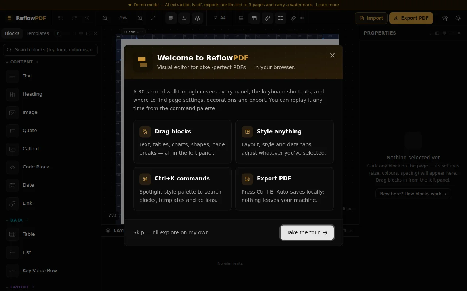The image size is (467, 291).
Task: Select the Date block icon
Action: click(12, 185)
